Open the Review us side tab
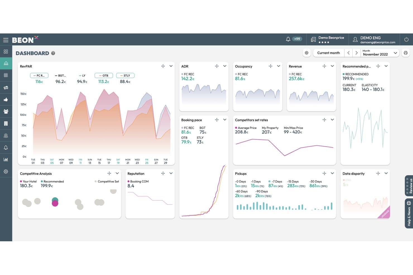 pos(409,186)
